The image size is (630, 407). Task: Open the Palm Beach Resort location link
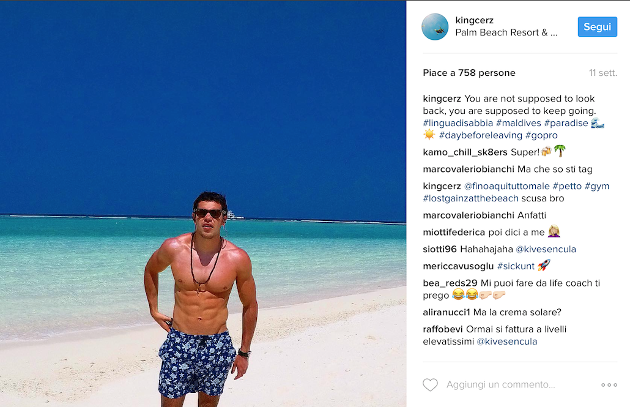506,32
